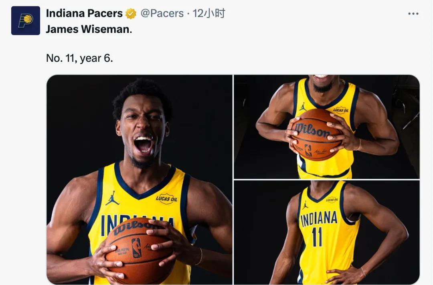Viewport: 433px width, 285px height.
Task: Click the number 11 on the bottom-right jersey
Action: 317,237
